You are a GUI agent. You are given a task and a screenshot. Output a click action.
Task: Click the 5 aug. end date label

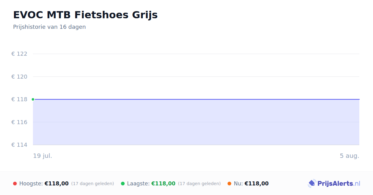pos(349,156)
